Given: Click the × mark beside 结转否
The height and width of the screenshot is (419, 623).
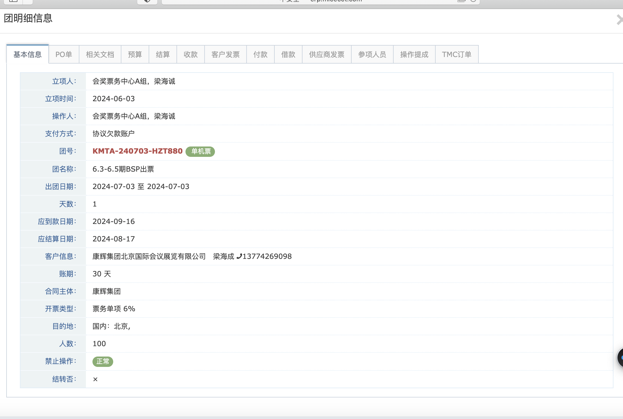Looking at the screenshot, I should click(x=95, y=379).
